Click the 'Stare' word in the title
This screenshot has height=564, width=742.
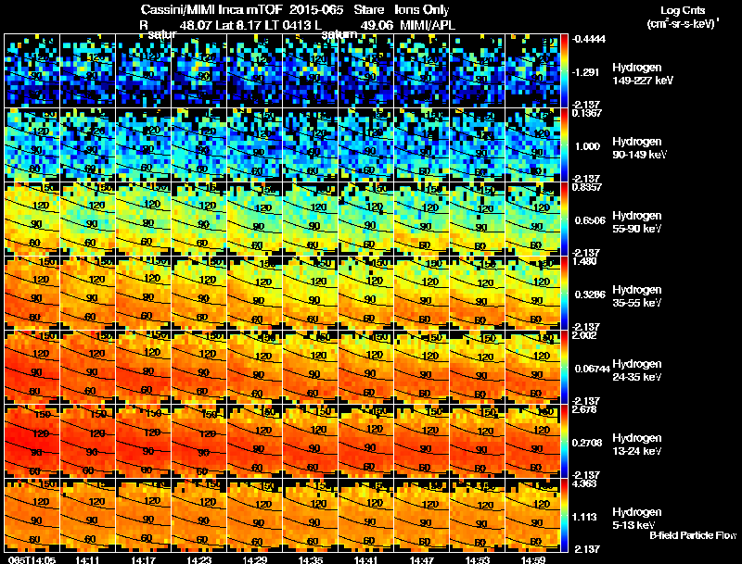click(369, 10)
